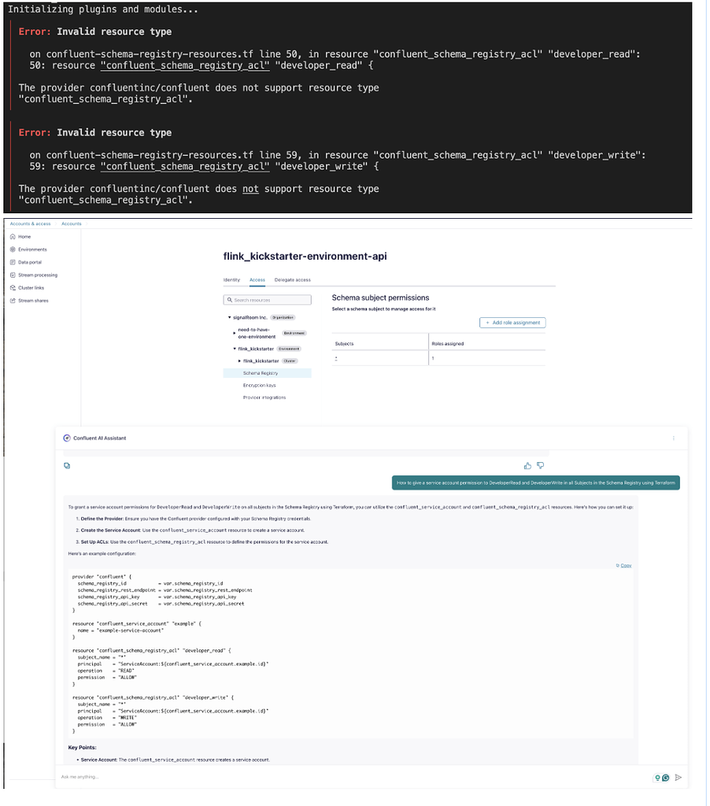Select the copy icon on the user message bubble
This screenshot has height=806, width=710.
67,465
